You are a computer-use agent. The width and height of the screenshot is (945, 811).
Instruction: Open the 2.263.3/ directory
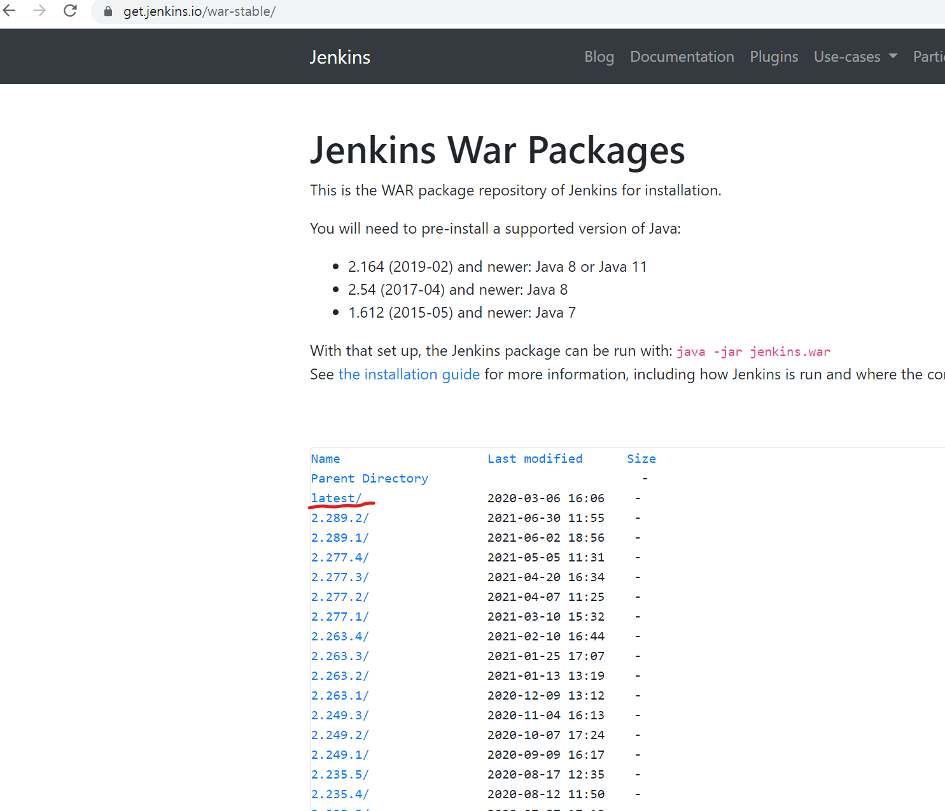[x=340, y=656]
